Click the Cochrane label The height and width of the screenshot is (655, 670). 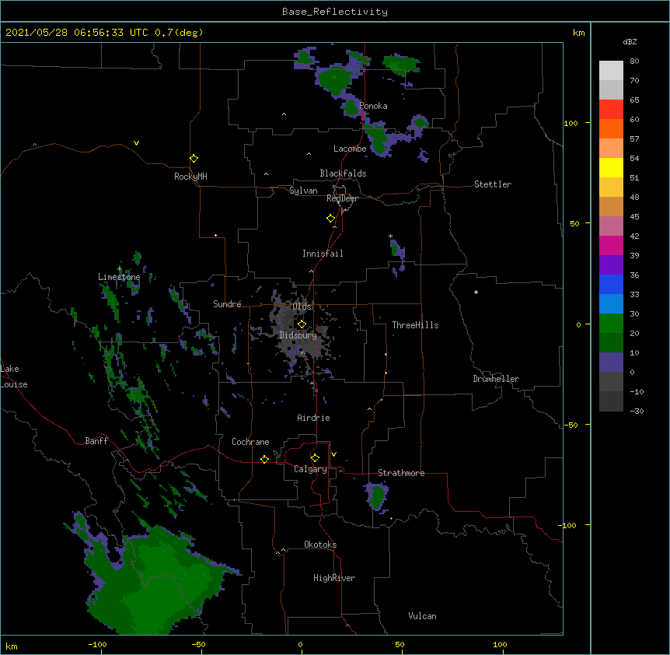click(250, 442)
